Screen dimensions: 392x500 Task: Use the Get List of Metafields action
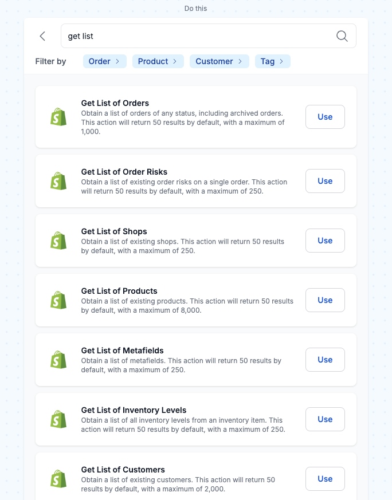click(x=325, y=360)
